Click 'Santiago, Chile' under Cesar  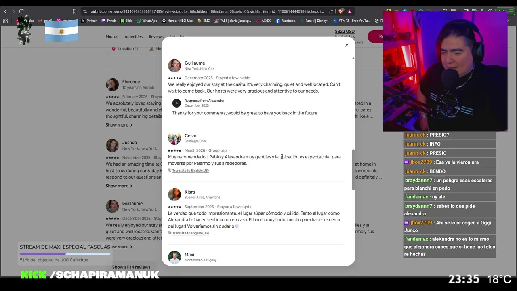pyautogui.click(x=195, y=141)
